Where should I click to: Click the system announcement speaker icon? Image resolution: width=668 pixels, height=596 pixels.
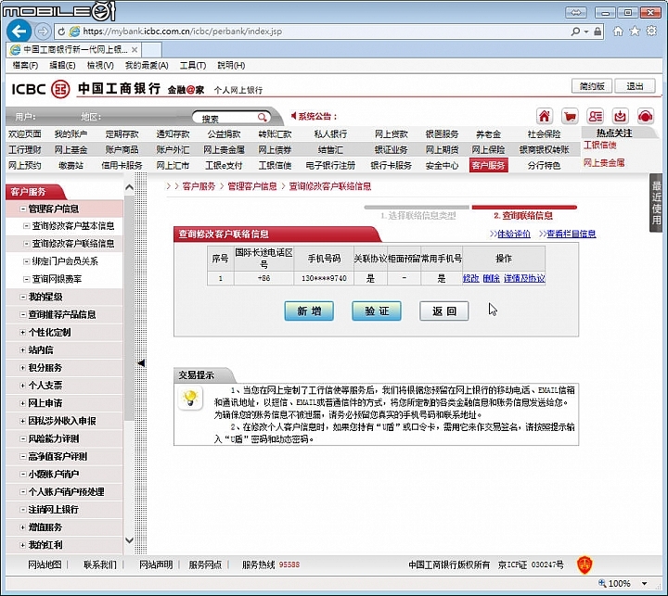(x=293, y=116)
